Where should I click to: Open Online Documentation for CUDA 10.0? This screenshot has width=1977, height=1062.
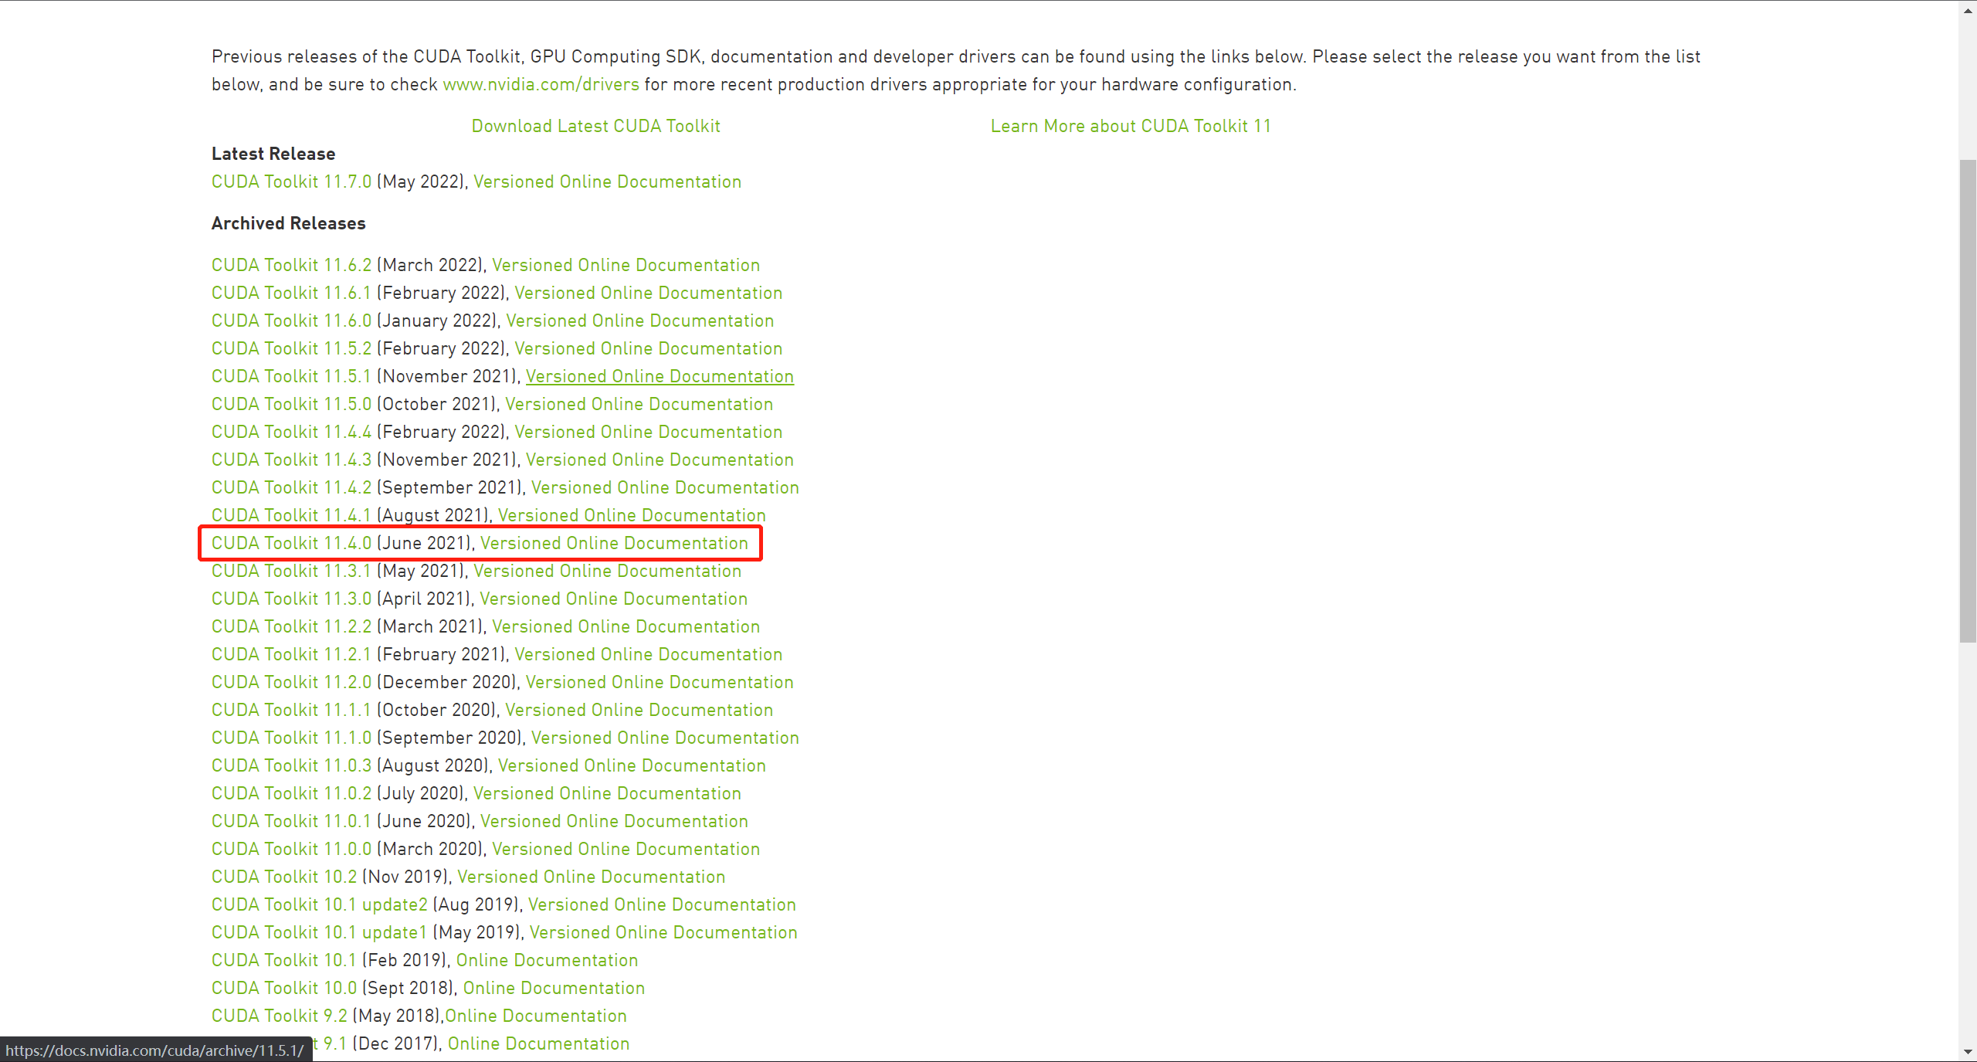[x=554, y=988]
